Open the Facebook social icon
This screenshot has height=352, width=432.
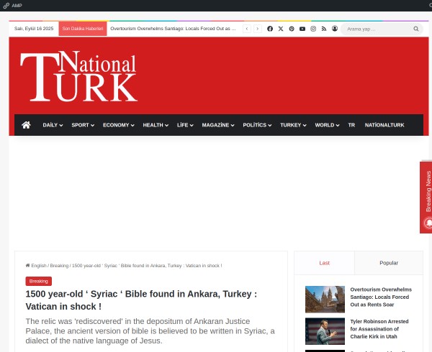tap(270, 29)
